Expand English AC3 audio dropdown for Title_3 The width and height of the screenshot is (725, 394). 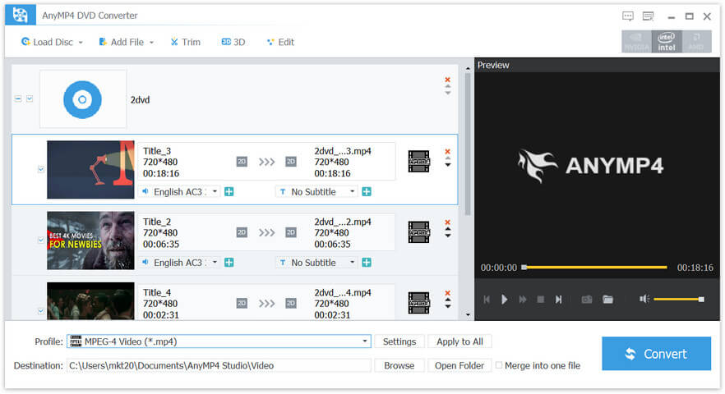coord(215,192)
